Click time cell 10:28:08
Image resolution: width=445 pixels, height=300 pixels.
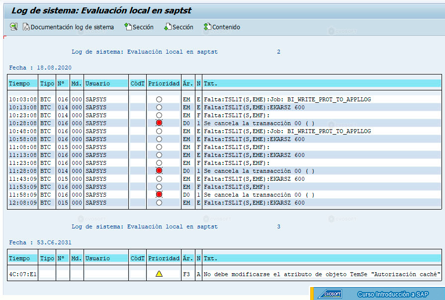tap(23, 123)
